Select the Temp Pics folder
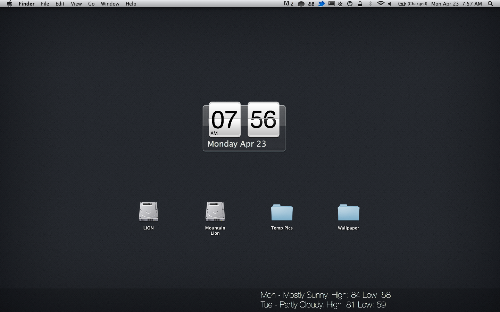The height and width of the screenshot is (312, 500). click(282, 212)
